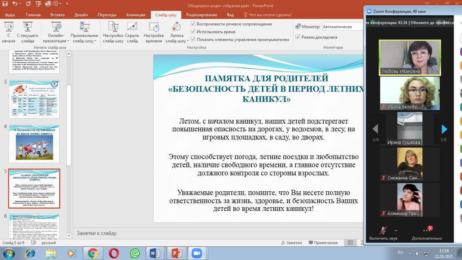This screenshot has height=260, width=462.
Task: Open Rehearse timings (Настройка времени)
Action: tap(154, 33)
